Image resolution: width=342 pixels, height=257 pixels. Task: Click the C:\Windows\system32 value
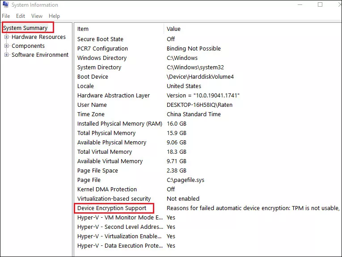tap(195, 67)
